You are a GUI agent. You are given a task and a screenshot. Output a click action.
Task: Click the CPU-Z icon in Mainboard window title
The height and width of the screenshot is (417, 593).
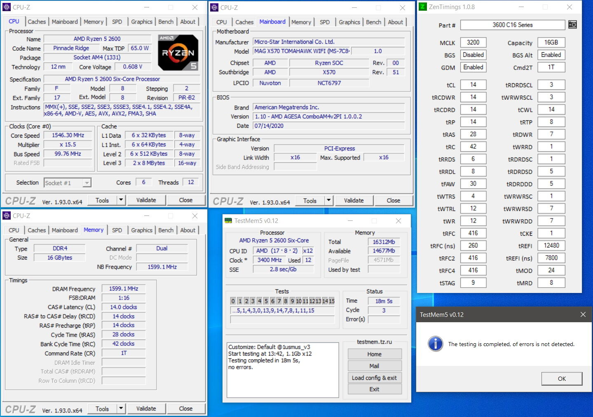click(214, 7)
